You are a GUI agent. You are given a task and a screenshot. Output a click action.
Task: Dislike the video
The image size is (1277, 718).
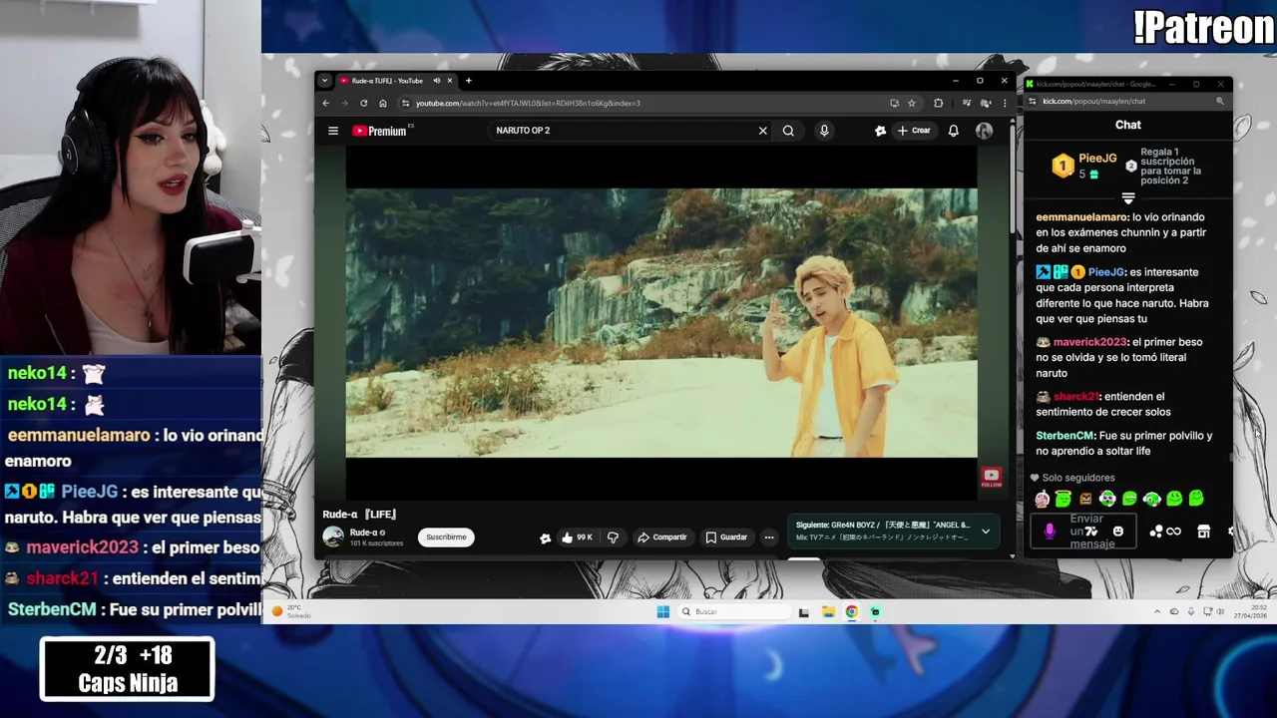[613, 538]
